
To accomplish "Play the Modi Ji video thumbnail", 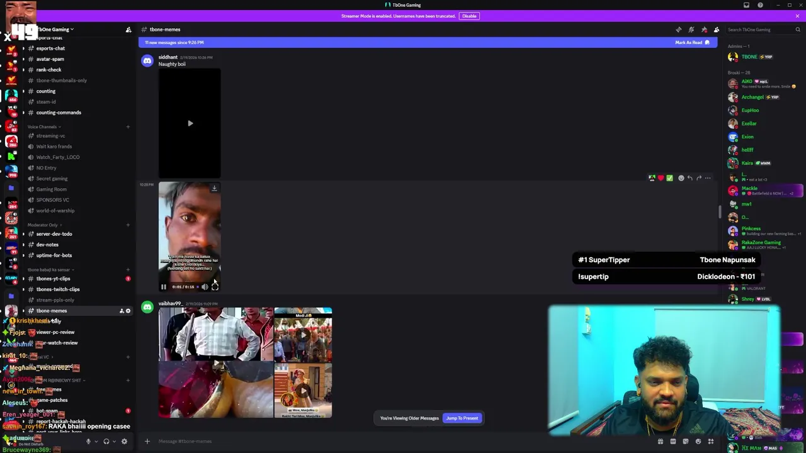I will tap(303, 334).
